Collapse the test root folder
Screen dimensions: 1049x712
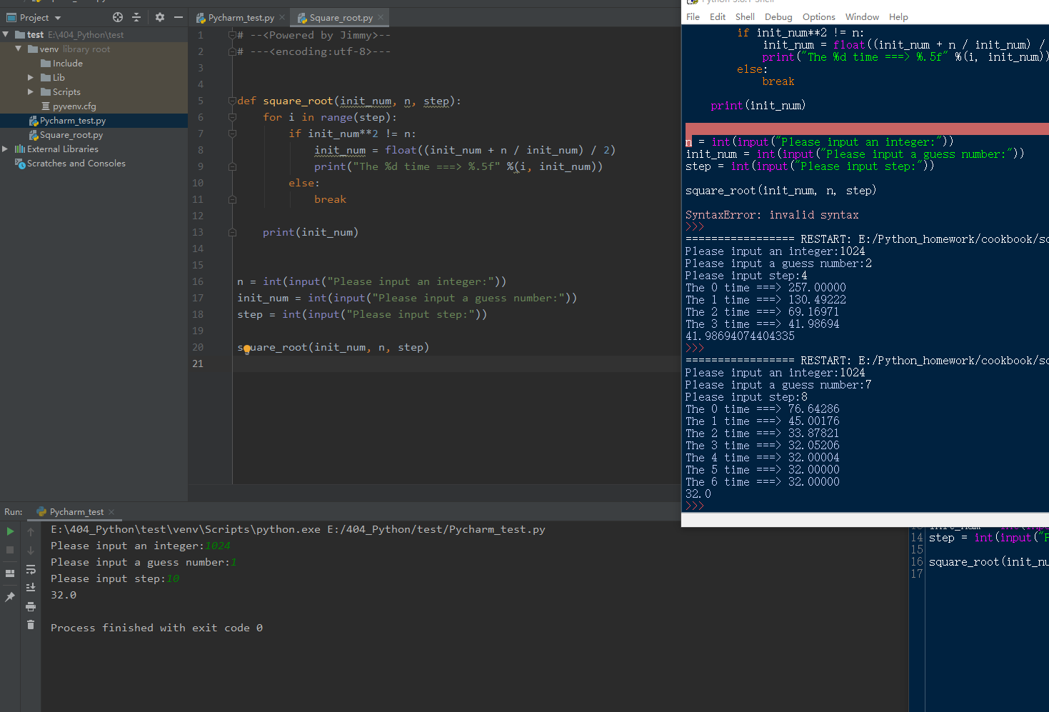tap(6, 34)
